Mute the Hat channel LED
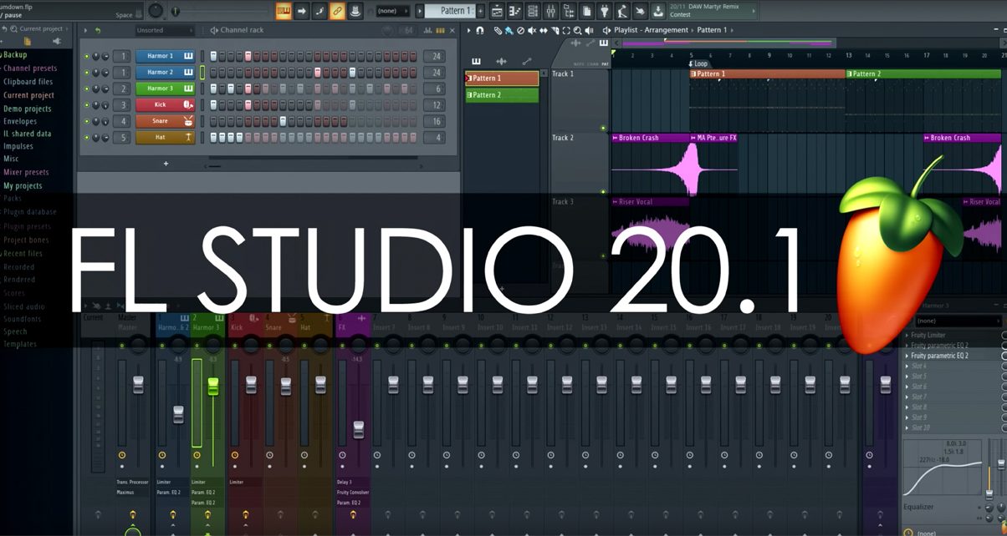This screenshot has width=1007, height=536. (86, 138)
